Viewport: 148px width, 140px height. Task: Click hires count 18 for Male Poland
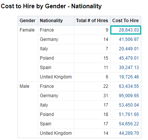106,114
